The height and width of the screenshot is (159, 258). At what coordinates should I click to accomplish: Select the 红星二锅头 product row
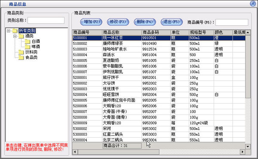tap(159, 134)
